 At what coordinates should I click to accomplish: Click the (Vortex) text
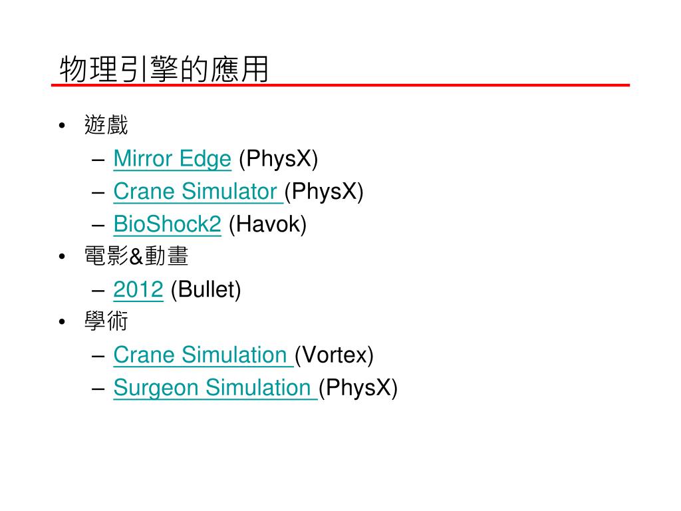334,355
